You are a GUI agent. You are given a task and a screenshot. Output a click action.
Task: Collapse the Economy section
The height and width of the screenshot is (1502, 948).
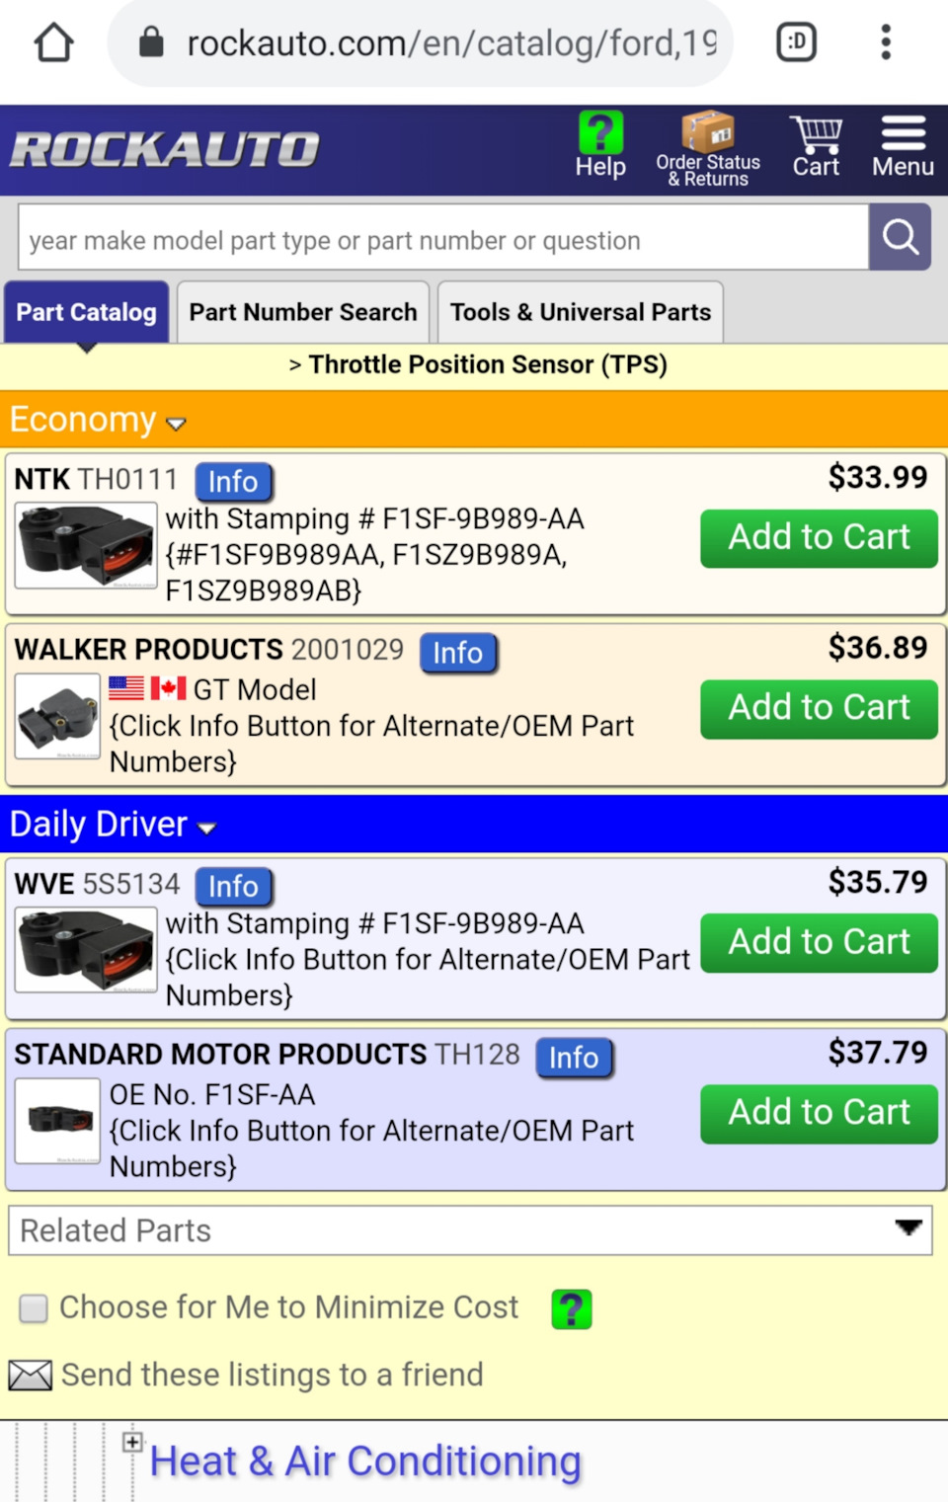(177, 424)
